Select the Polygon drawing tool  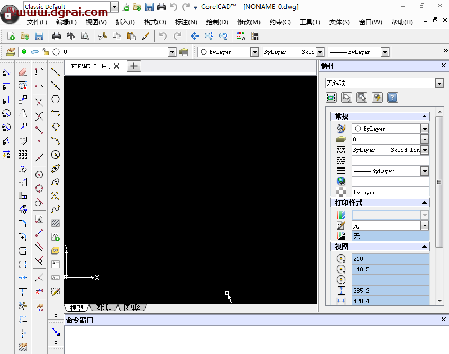click(56, 99)
